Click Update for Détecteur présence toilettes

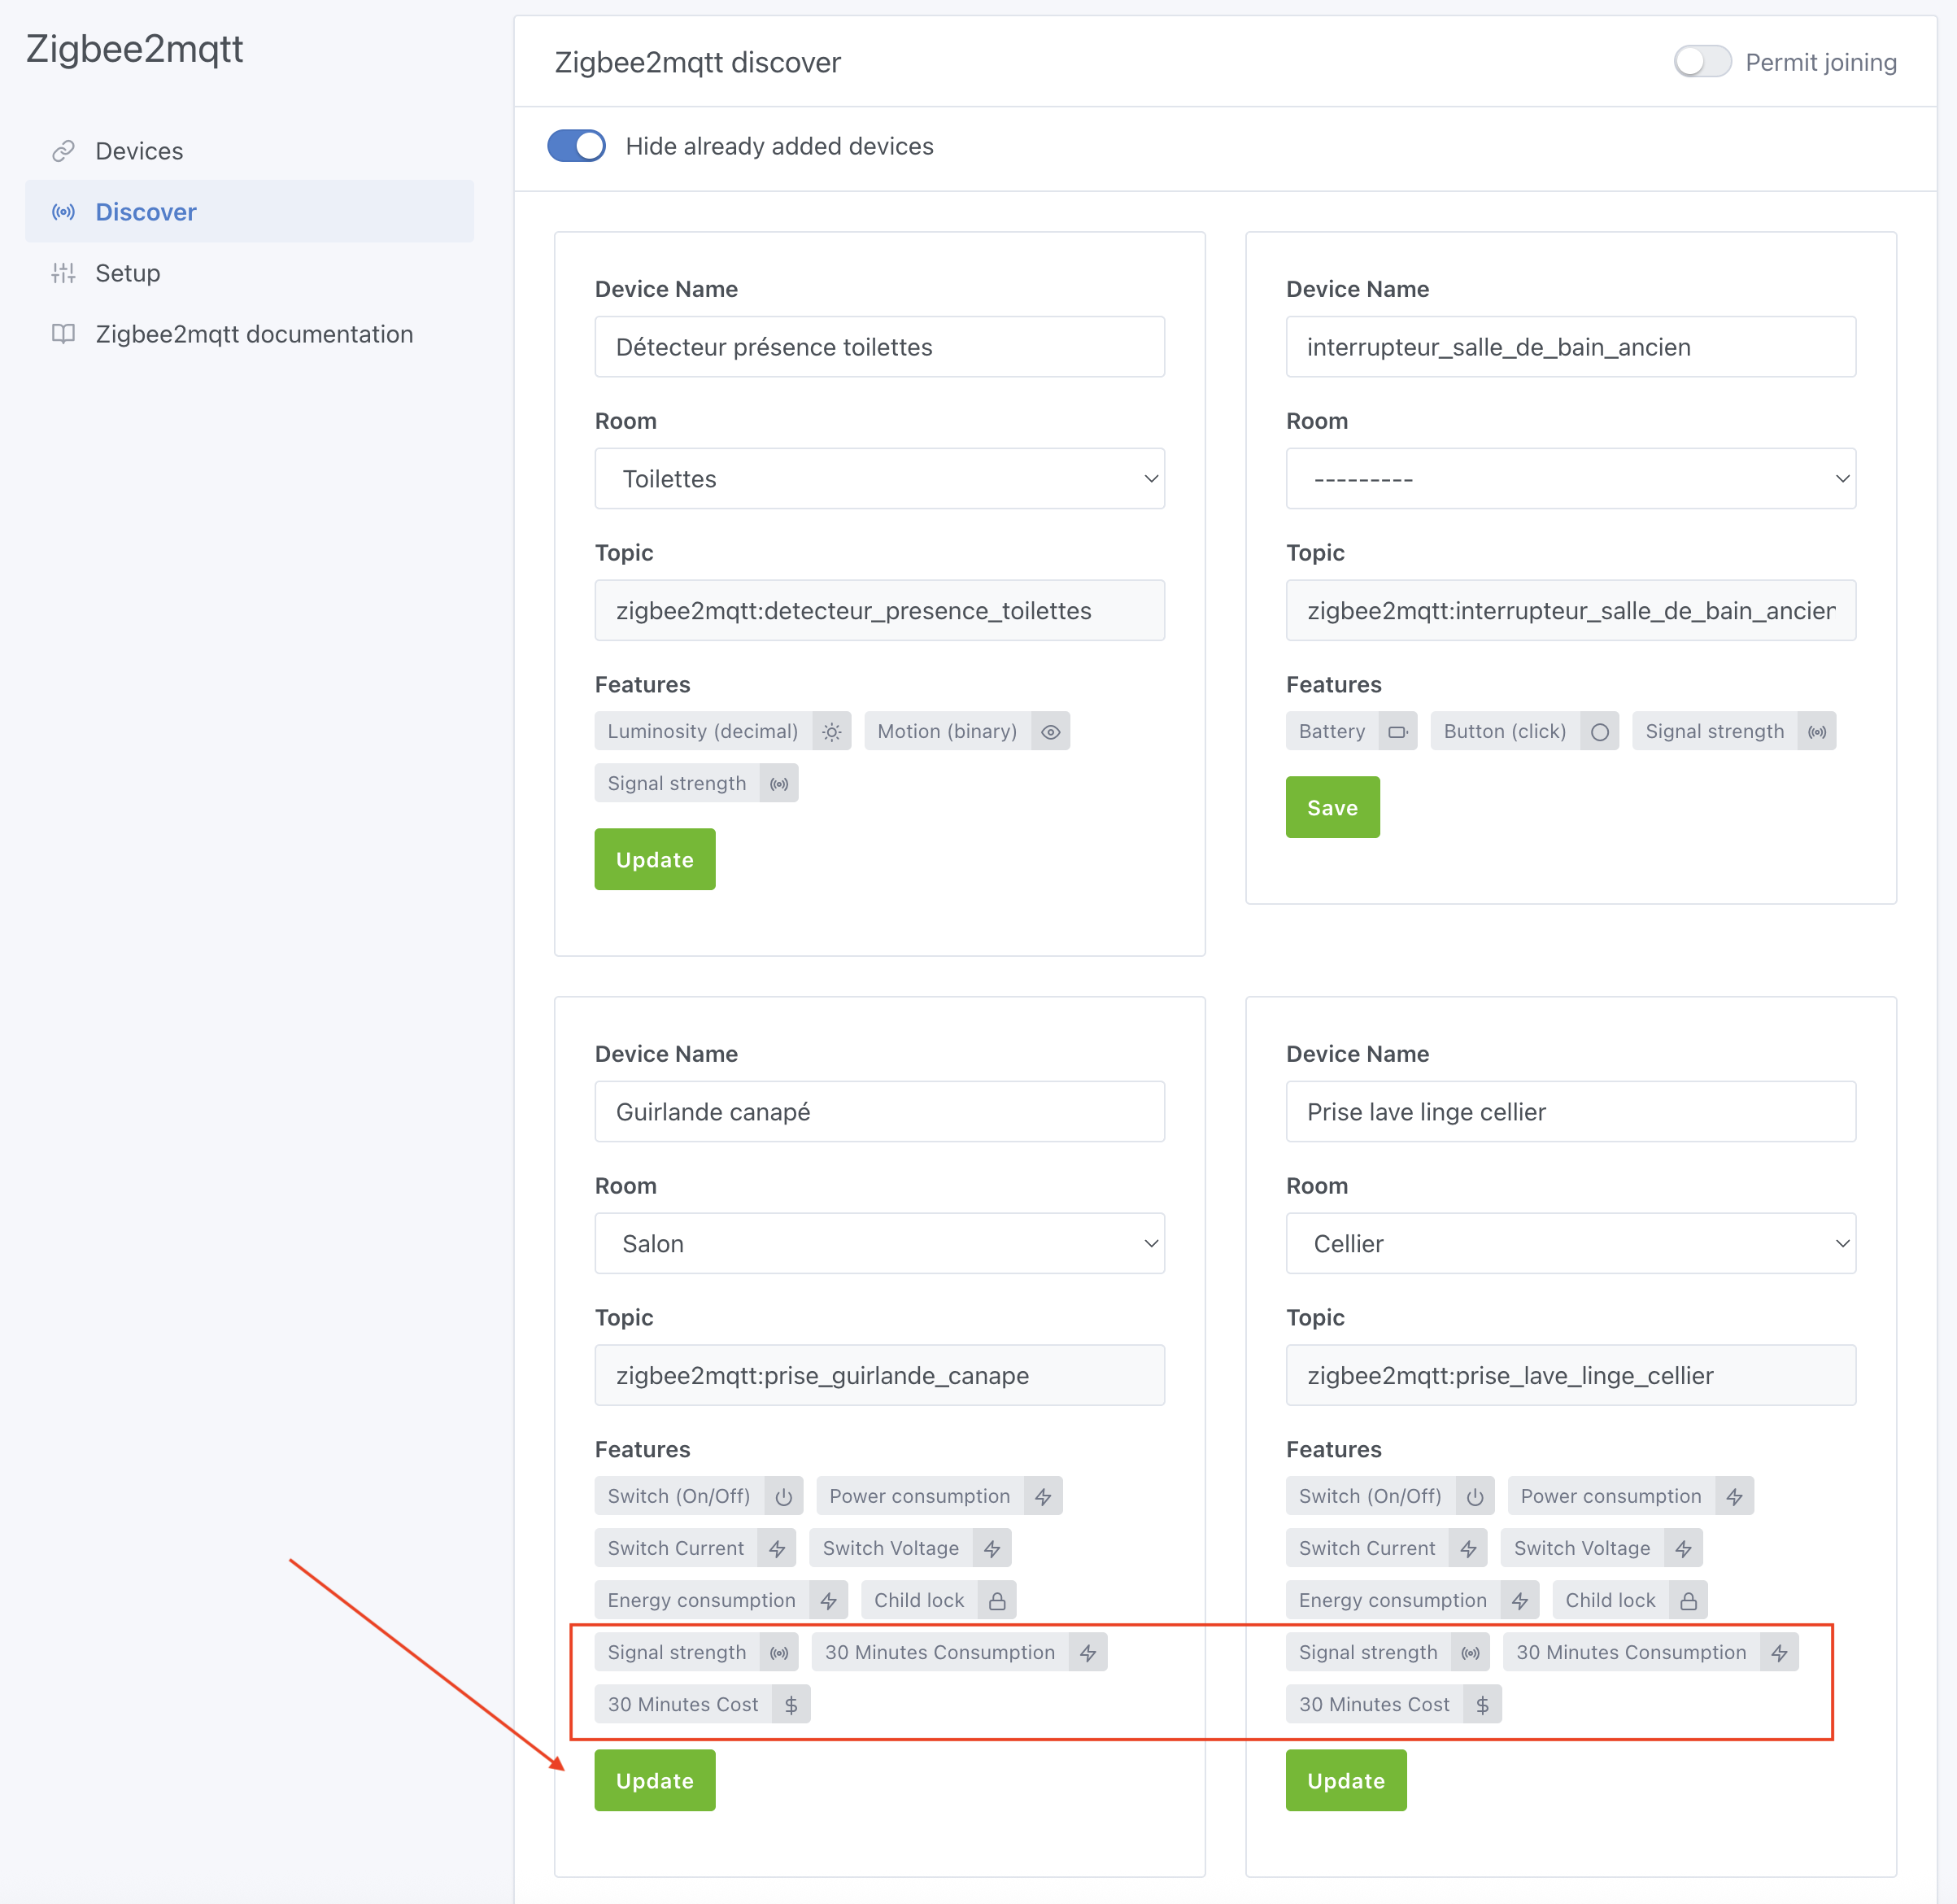pos(655,859)
